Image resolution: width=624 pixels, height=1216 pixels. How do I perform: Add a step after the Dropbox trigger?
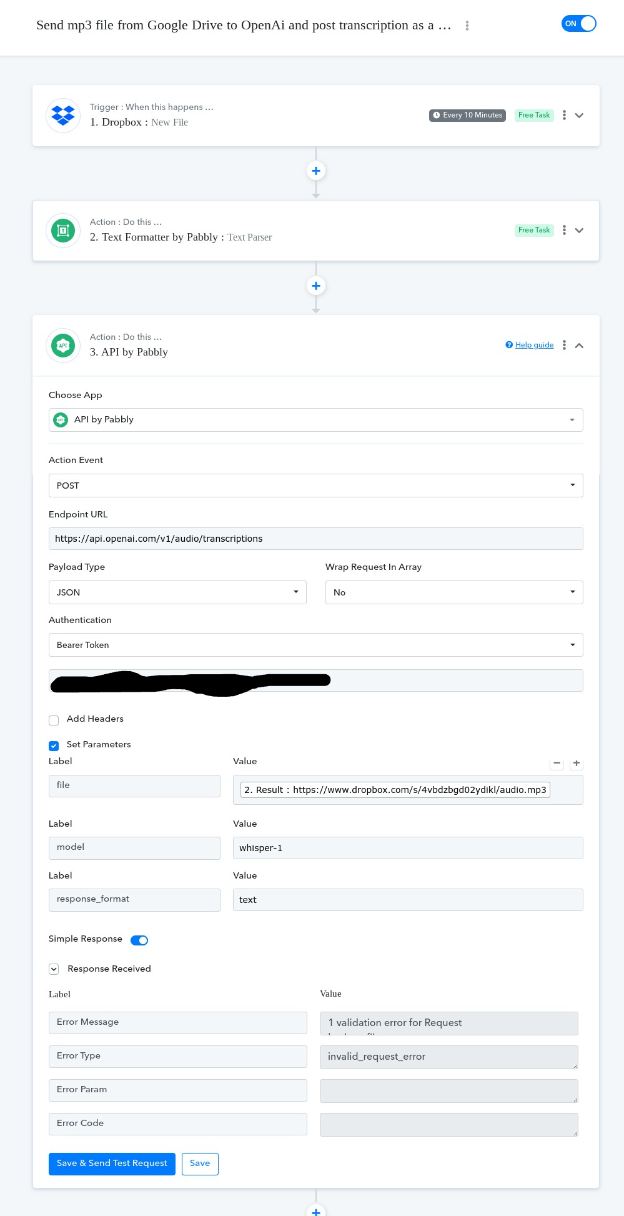[x=316, y=171]
